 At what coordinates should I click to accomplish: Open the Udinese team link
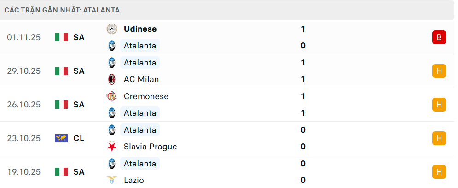140,29
